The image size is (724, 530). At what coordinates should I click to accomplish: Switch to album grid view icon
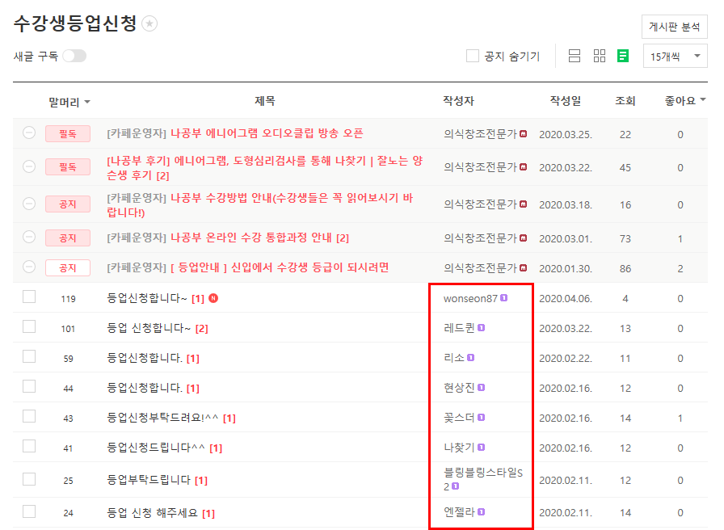tap(600, 57)
